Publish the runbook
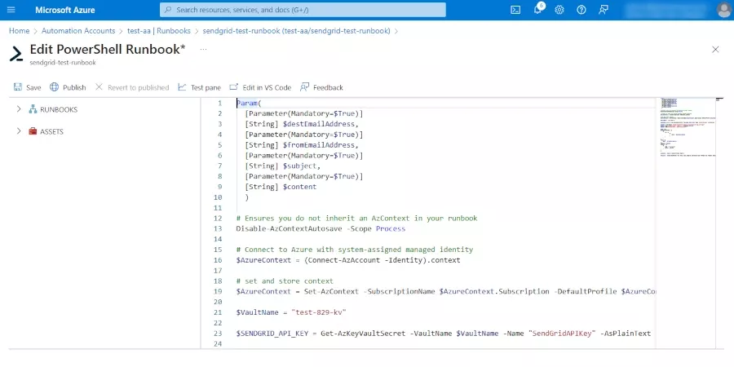 (68, 87)
